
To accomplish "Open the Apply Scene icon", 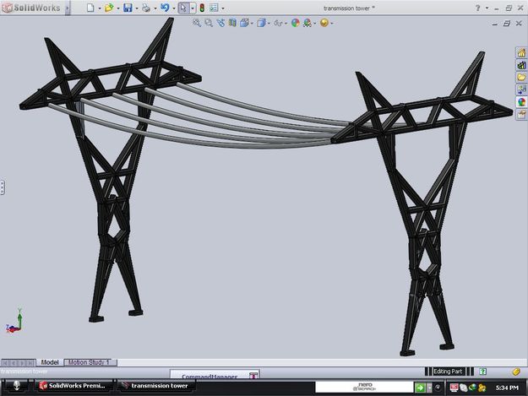I will click(308, 23).
